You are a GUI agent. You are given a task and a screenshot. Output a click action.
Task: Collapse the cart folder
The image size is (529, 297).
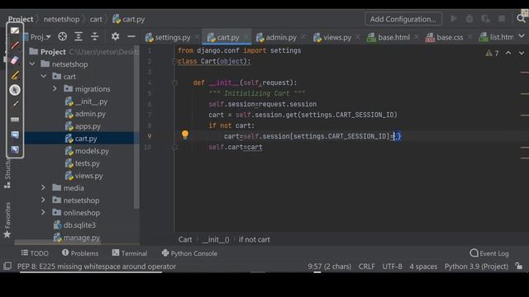tap(44, 77)
